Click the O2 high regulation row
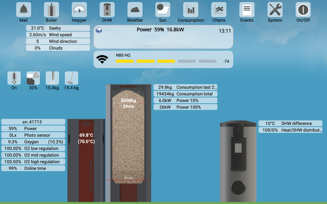 pyautogui.click(x=33, y=162)
